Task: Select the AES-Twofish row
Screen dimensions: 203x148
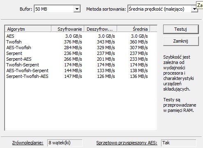Action: 77,48
